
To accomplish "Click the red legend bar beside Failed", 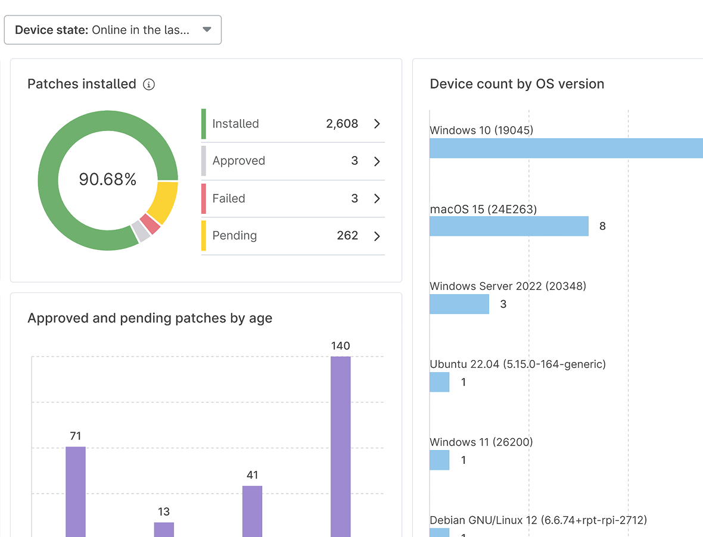I will point(203,198).
